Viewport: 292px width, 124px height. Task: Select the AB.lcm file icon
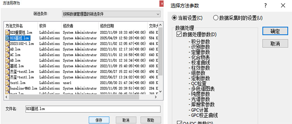click(x=7, y=60)
